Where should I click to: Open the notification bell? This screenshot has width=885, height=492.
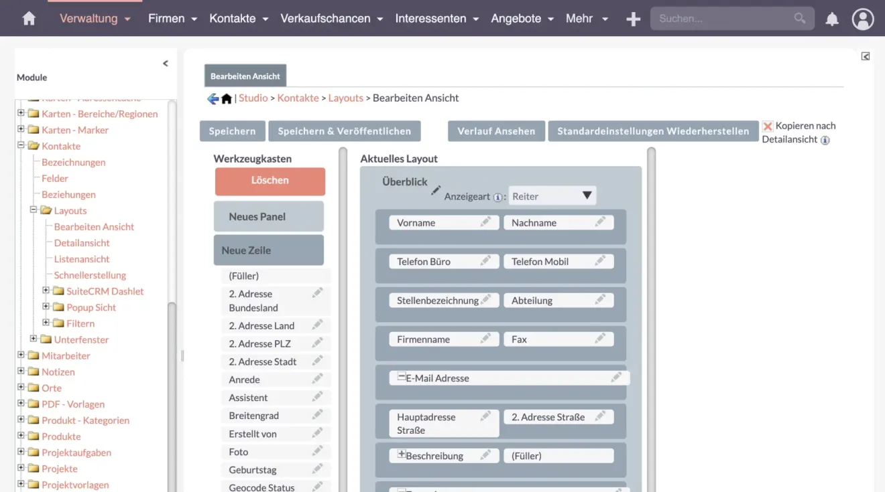(832, 19)
